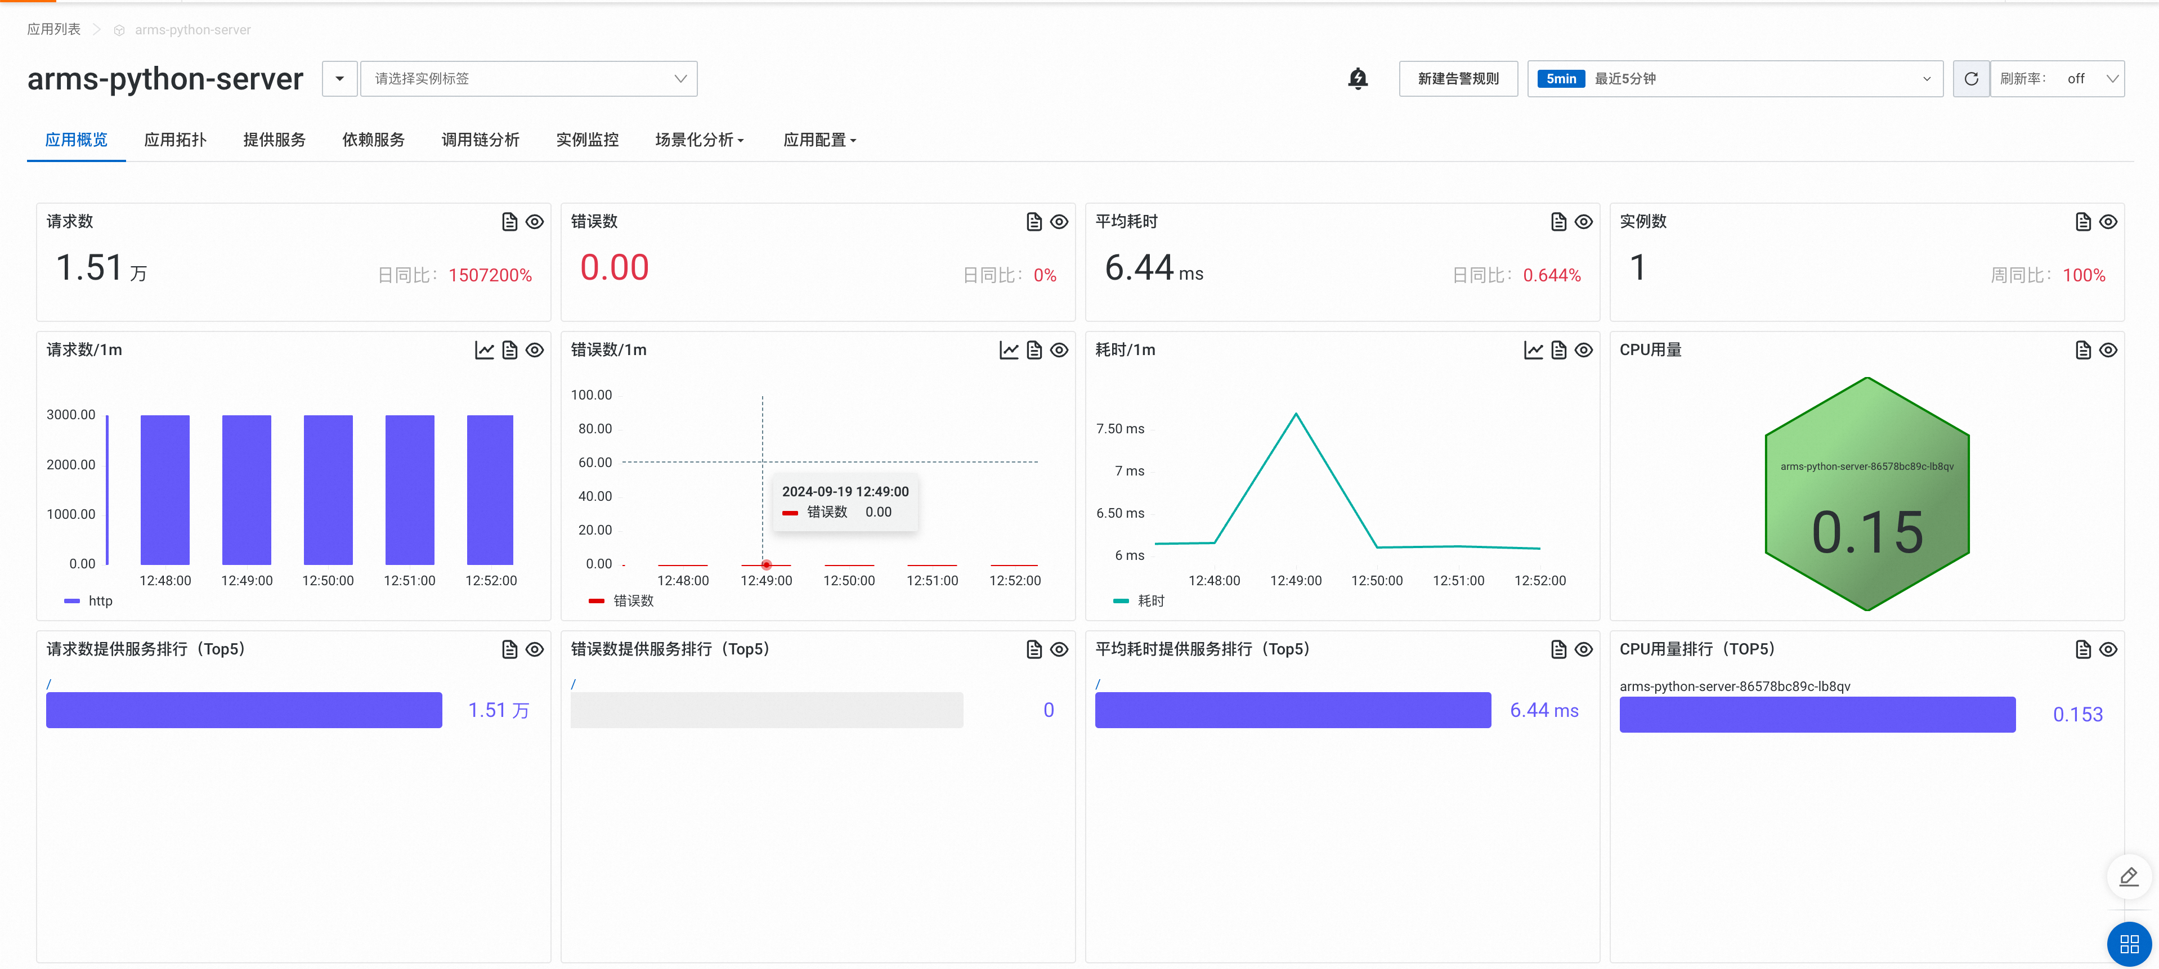Expand the 最近5分钟 time range dropdown
The height and width of the screenshot is (969, 2159).
click(x=1735, y=79)
